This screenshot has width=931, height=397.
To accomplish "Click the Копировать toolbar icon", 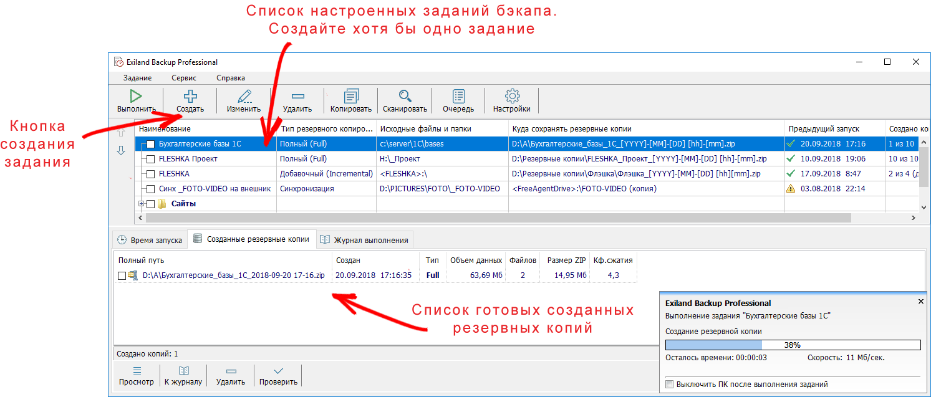I will pos(351,96).
